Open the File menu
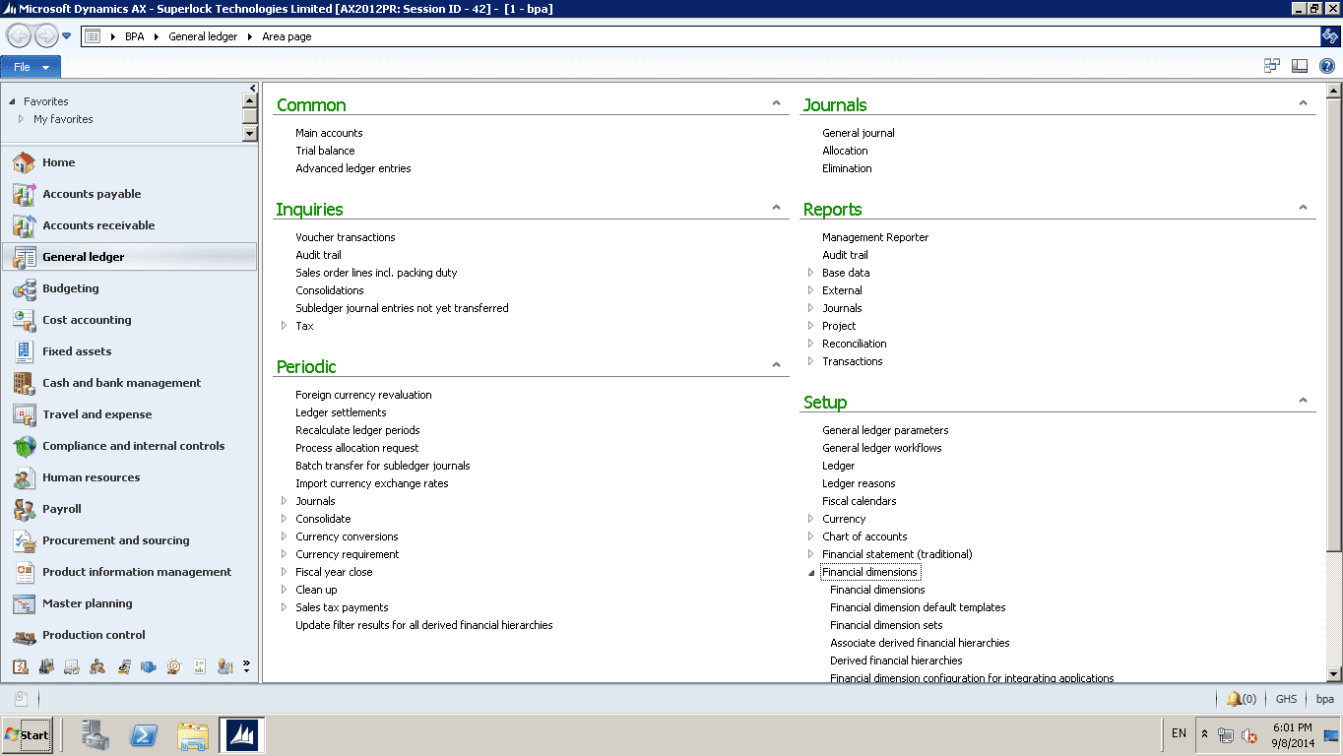Image resolution: width=1343 pixels, height=756 pixels. coord(31,67)
